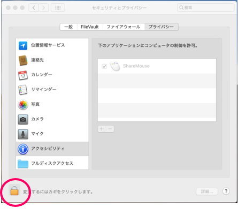238x209 pixels.
Task: Click the red close window button
Action: point(8,7)
